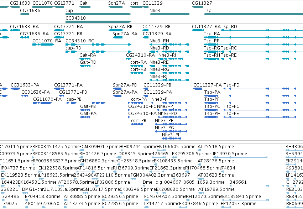Click EST Dmel_dig_004667_0605_1059.3prime
Screen dimensions: 303x209
click(x=144, y=186)
